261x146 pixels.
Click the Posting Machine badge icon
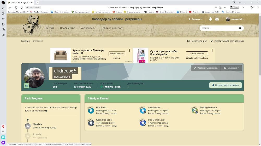click(195, 110)
